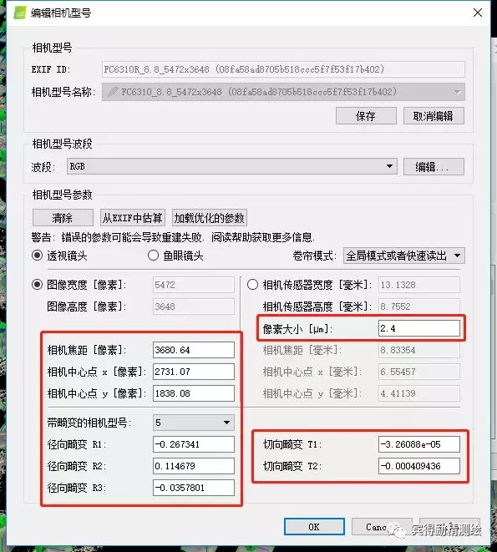Image resolution: width=497 pixels, height=552 pixels.
Task: Expand the 相机型号名称 combo box arrow
Action: coord(457,92)
